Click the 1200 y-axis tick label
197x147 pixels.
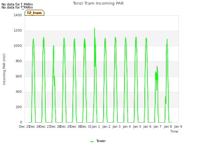pos(18,31)
